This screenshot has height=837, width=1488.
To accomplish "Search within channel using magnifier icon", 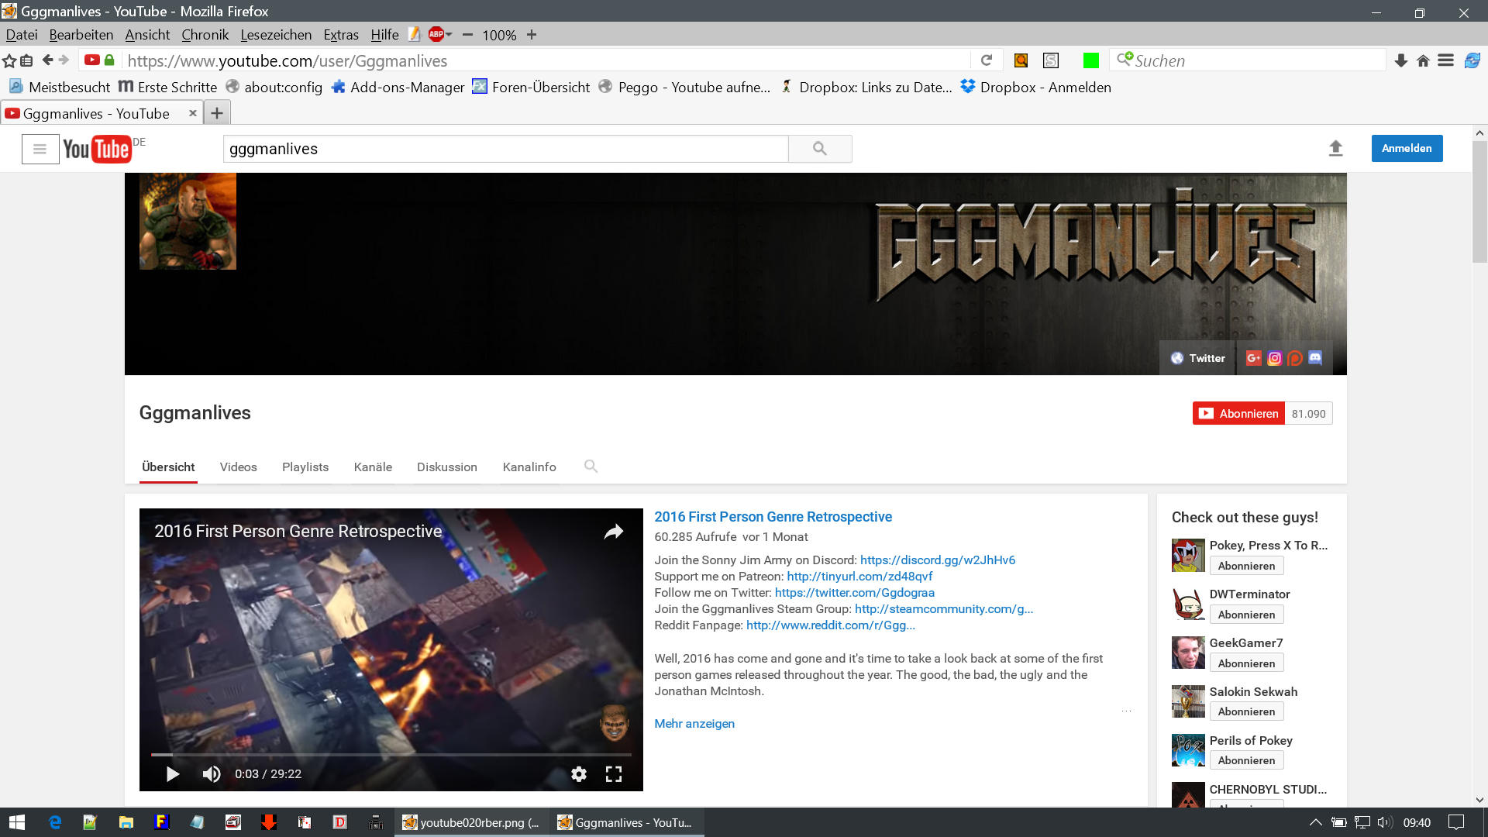I will tap(591, 467).
